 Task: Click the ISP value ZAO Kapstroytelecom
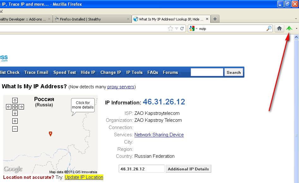(157, 113)
